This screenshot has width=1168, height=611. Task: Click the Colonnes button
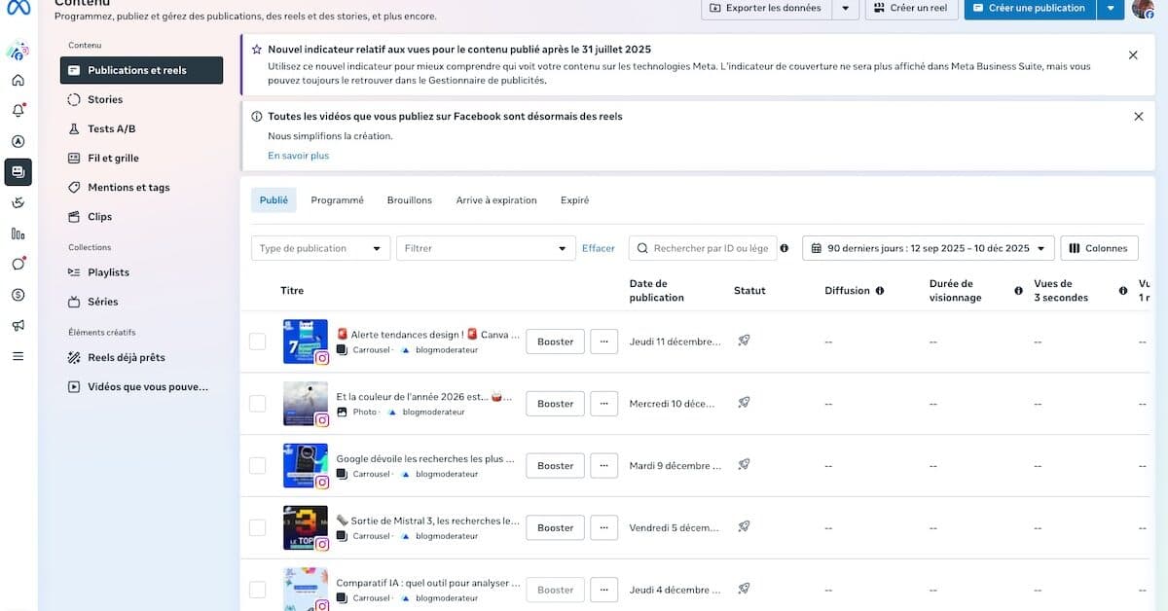coord(1098,248)
